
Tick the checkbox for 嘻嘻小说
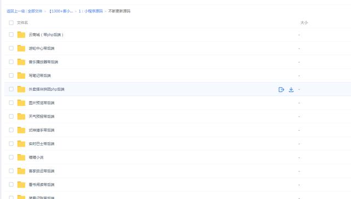click(11, 157)
